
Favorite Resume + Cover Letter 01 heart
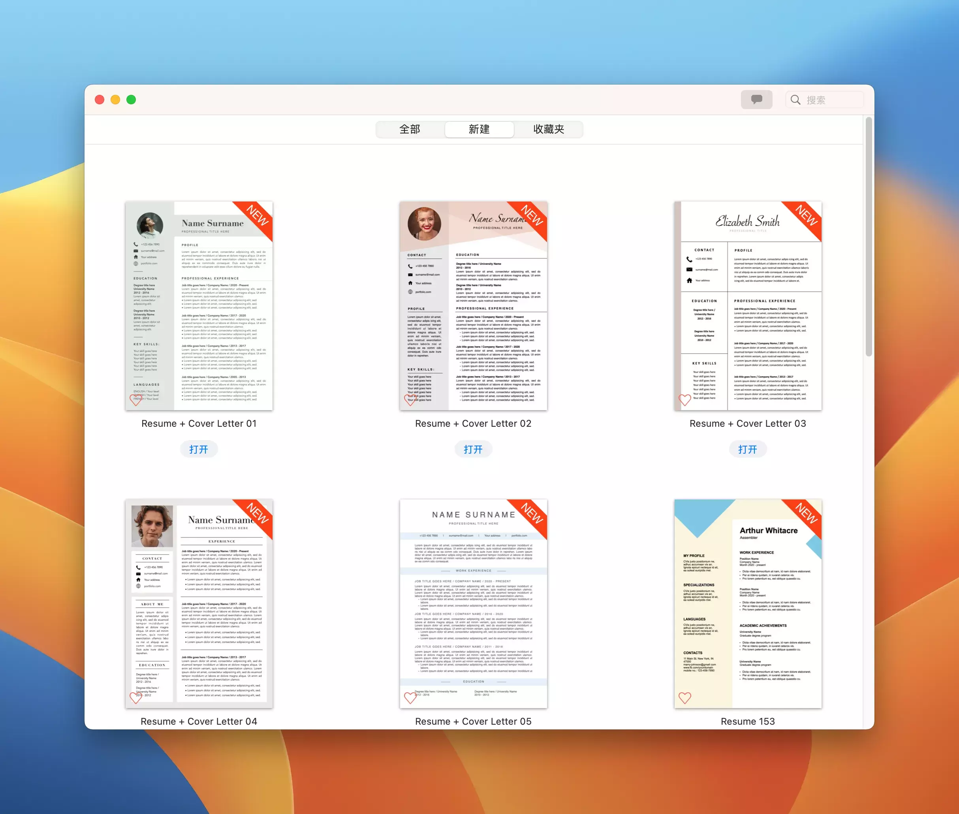pyautogui.click(x=135, y=399)
